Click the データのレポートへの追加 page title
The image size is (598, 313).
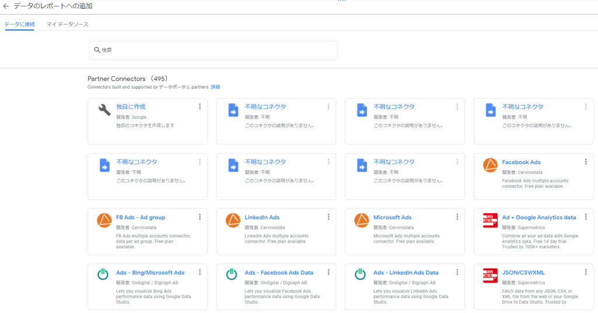coord(53,6)
